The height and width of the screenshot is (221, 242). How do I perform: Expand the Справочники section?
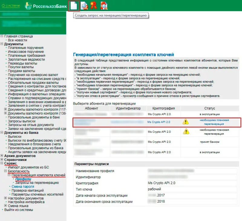pos(2,159)
